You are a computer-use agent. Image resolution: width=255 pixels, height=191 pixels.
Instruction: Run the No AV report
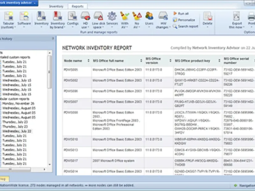coord(137,16)
